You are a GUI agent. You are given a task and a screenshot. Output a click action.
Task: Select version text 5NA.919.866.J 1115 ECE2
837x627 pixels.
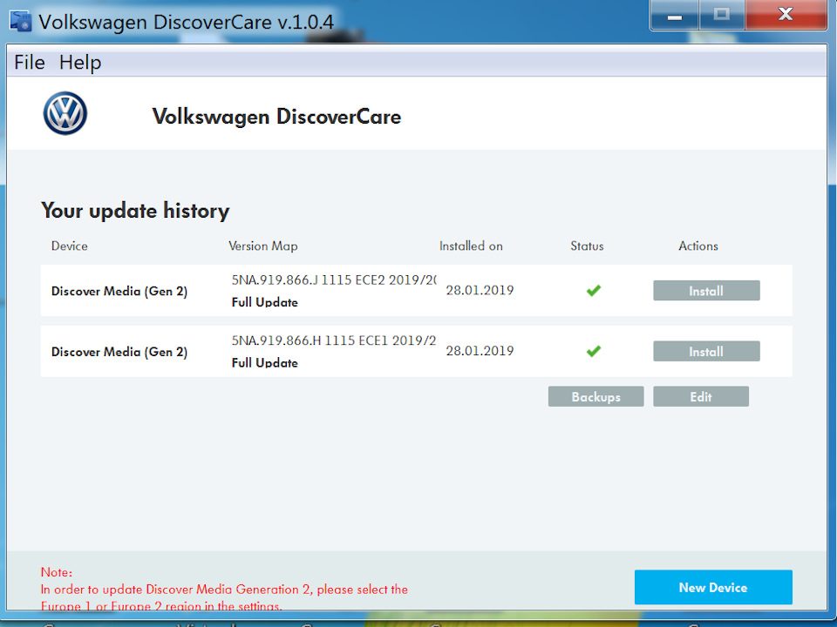(x=308, y=280)
